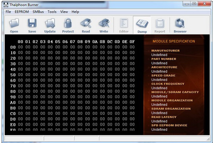The height and width of the screenshot is (143, 213).
Task: Open the Tools menu
Action: pos(52,12)
